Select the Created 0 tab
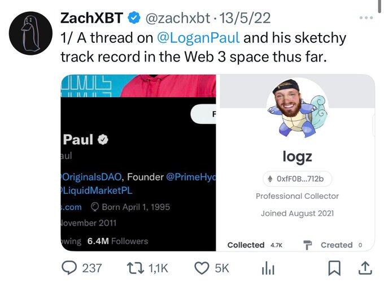Viewport: 384px width, 287px height. coord(331,245)
